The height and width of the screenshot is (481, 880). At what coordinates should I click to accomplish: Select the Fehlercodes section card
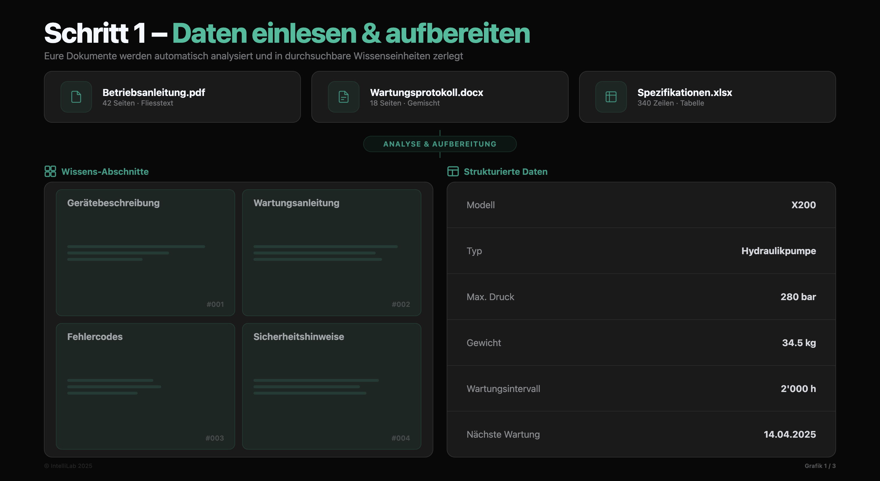(x=145, y=386)
